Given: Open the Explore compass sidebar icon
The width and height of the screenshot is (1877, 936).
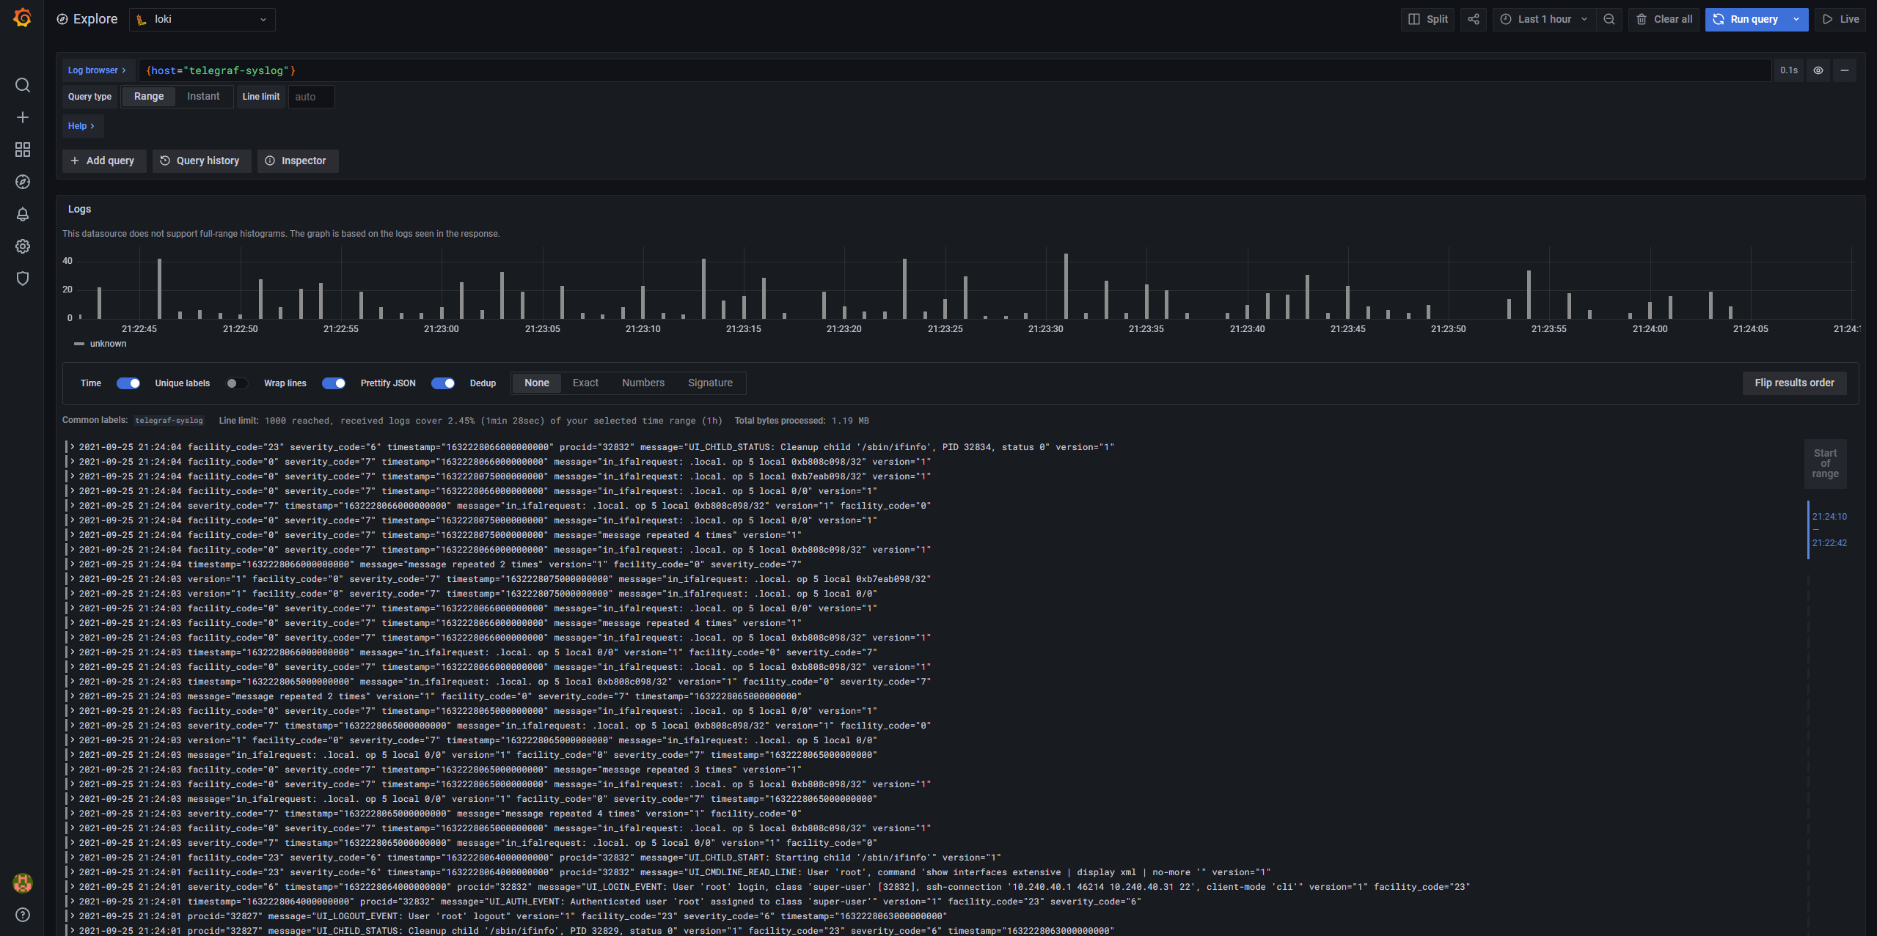Looking at the screenshot, I should click(23, 182).
